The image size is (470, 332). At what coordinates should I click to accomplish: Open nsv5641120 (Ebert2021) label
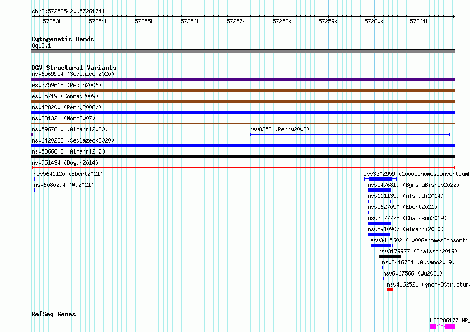pos(68,174)
